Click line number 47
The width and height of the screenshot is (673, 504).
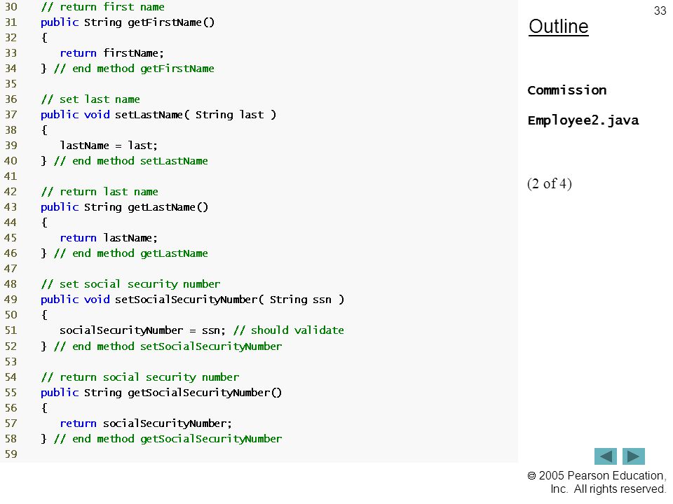(11, 269)
